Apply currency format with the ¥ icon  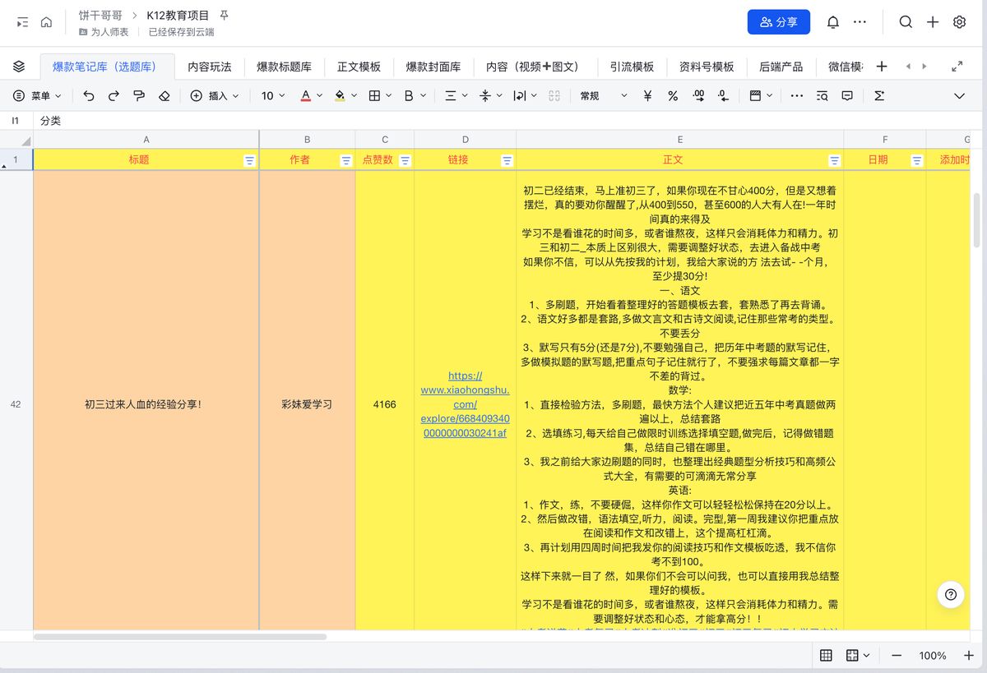click(x=646, y=95)
